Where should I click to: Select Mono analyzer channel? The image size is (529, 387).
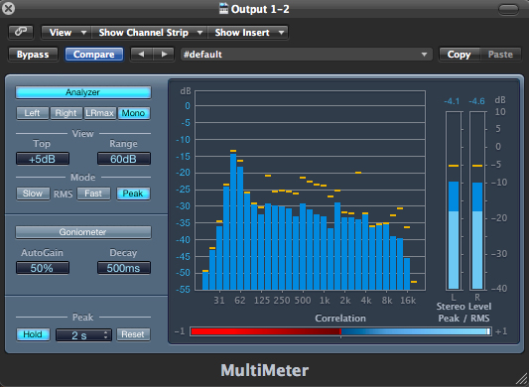pyautogui.click(x=133, y=113)
